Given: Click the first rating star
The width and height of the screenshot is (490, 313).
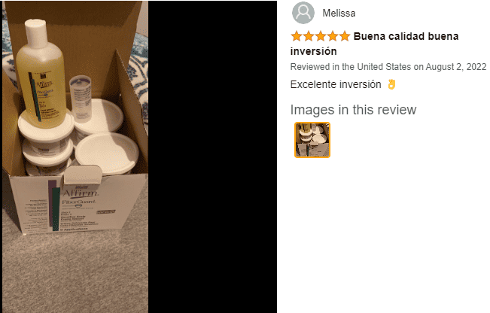Looking at the screenshot, I should (x=297, y=36).
